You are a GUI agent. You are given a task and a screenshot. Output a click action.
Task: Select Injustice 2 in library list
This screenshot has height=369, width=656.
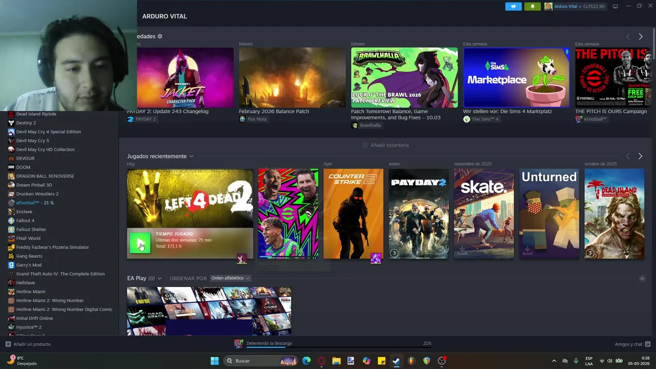point(29,327)
